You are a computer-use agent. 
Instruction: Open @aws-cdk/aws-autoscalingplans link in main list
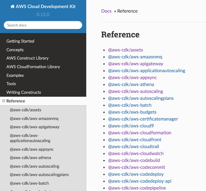click(x=141, y=98)
